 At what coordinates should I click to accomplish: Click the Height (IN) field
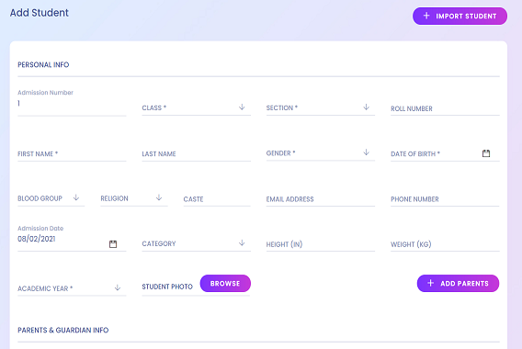point(320,244)
